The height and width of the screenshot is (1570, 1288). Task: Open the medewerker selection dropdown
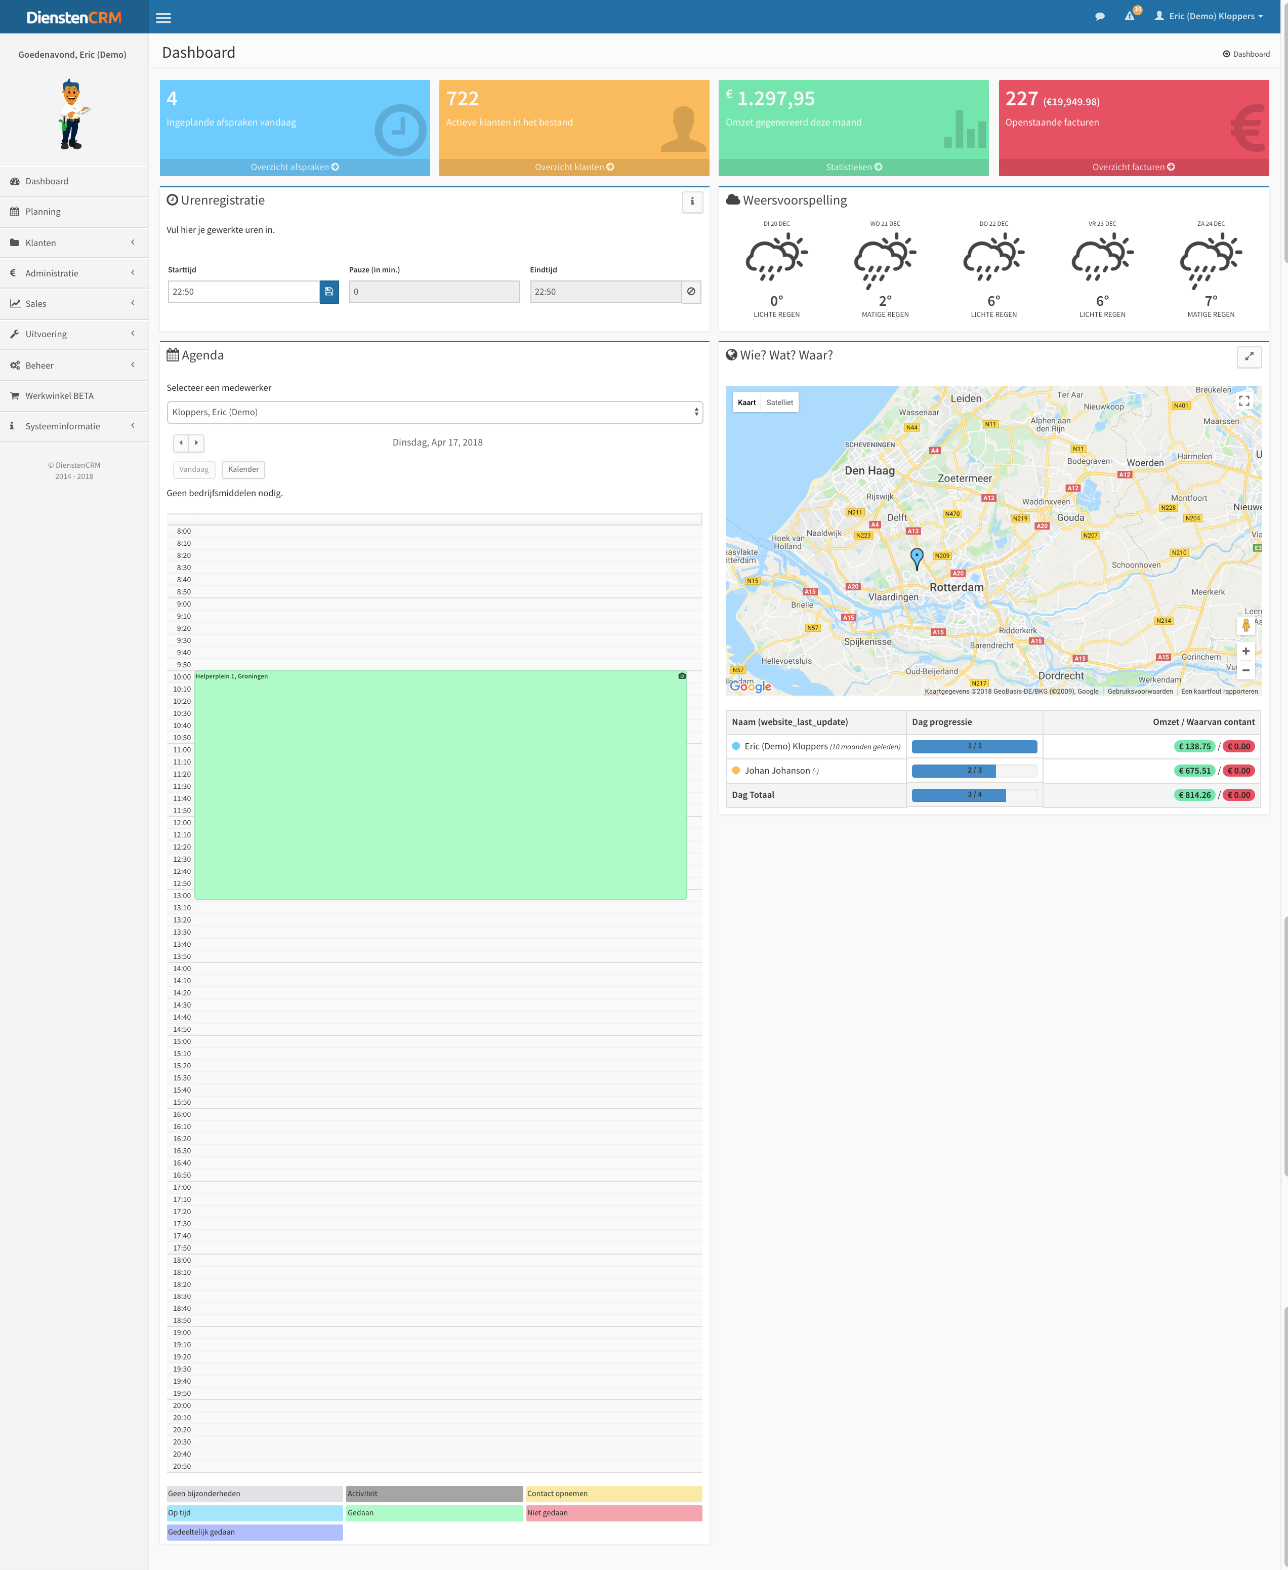pyautogui.click(x=434, y=412)
